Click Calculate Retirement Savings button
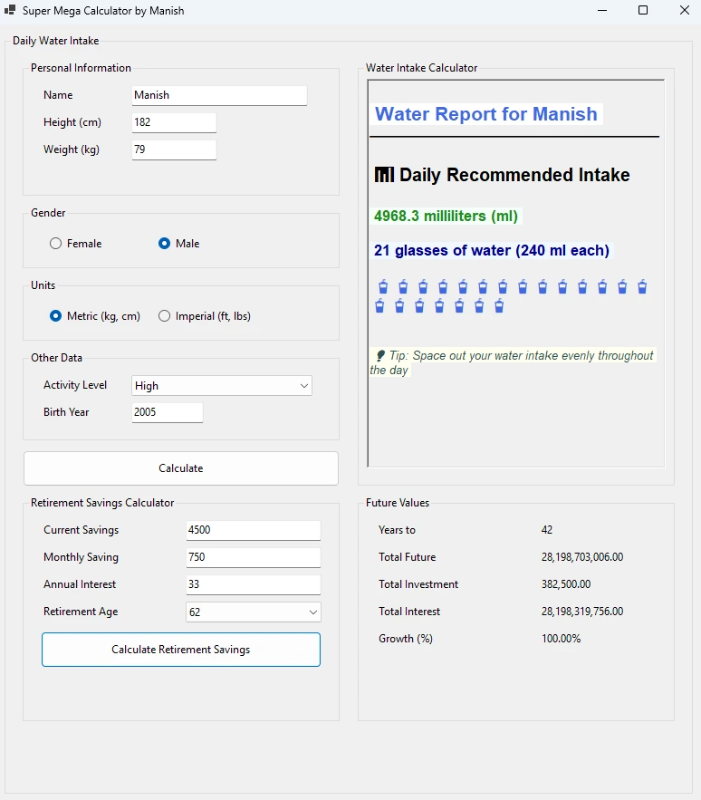Viewport: 701px width, 800px height. click(181, 650)
